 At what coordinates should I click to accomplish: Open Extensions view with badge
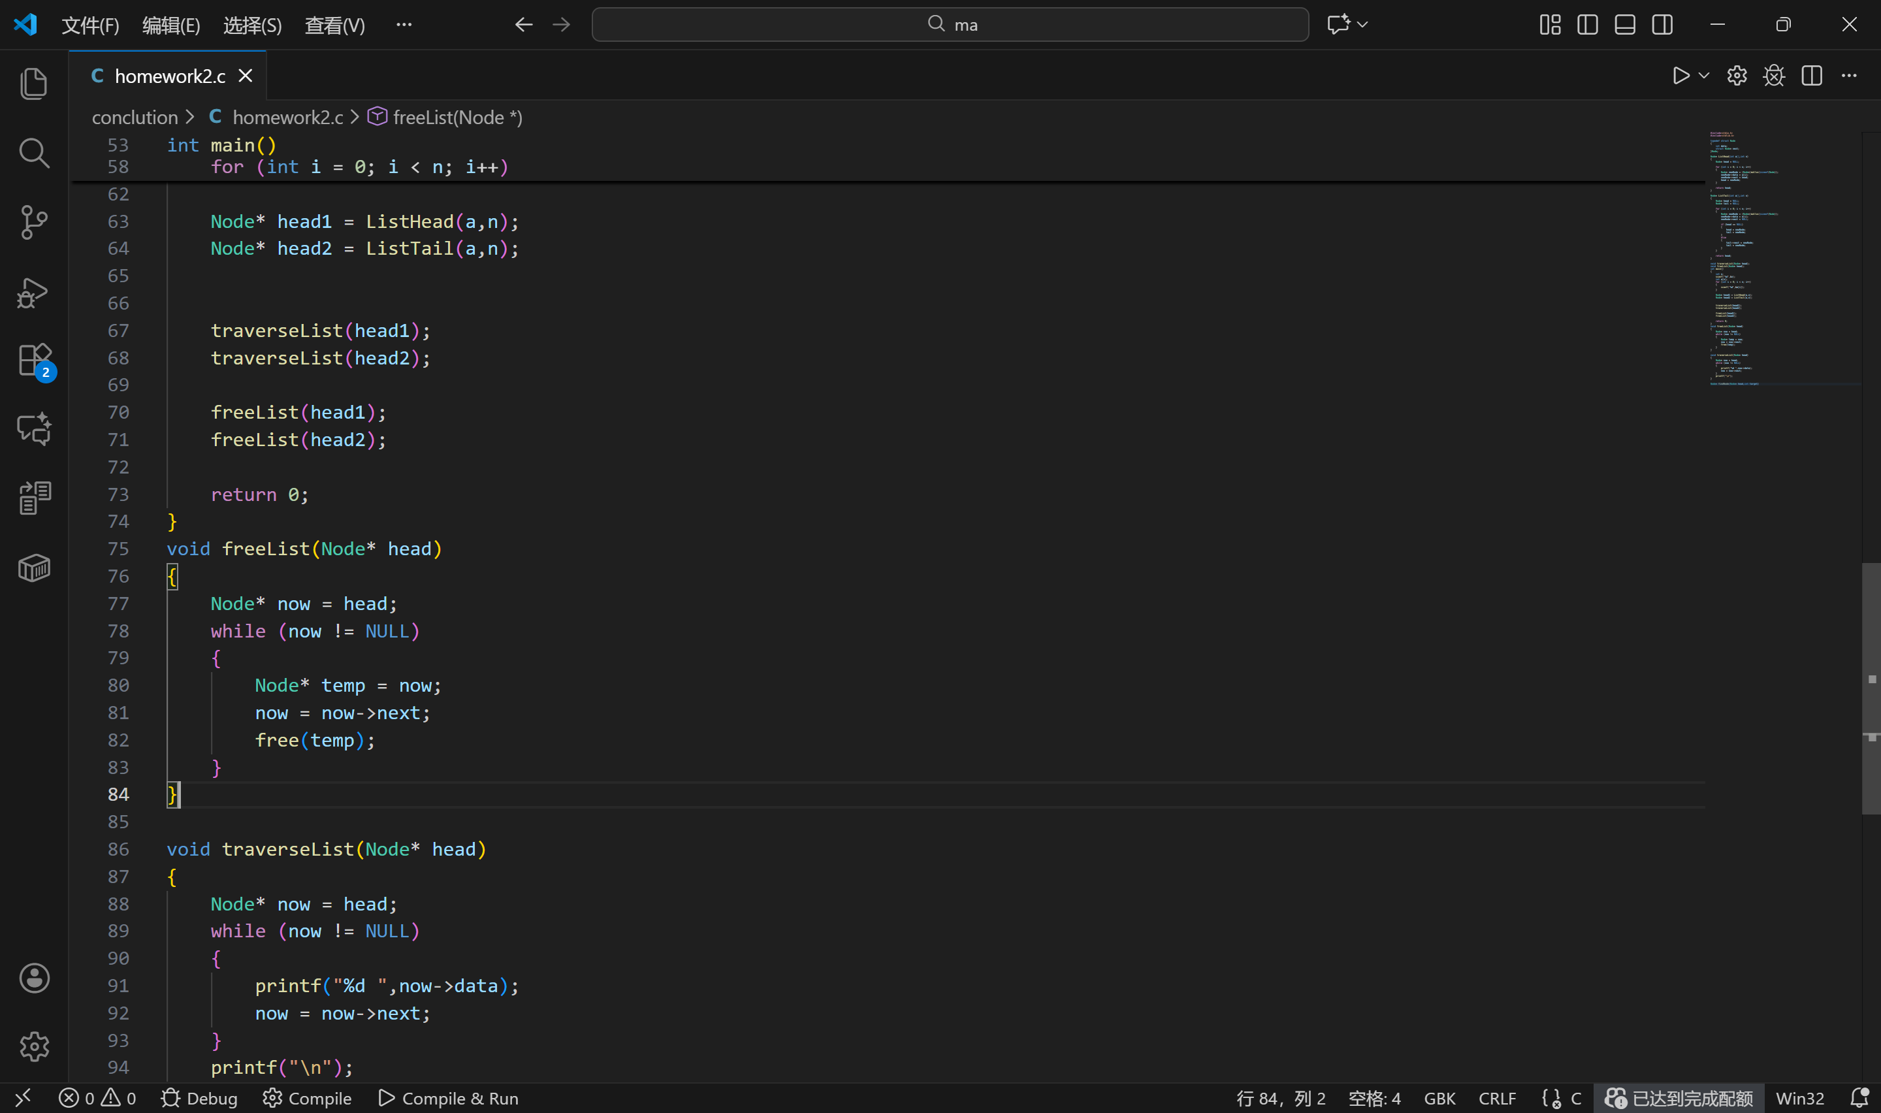[x=34, y=361]
